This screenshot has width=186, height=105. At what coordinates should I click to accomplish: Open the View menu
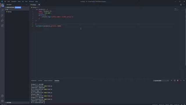coord(19,1)
